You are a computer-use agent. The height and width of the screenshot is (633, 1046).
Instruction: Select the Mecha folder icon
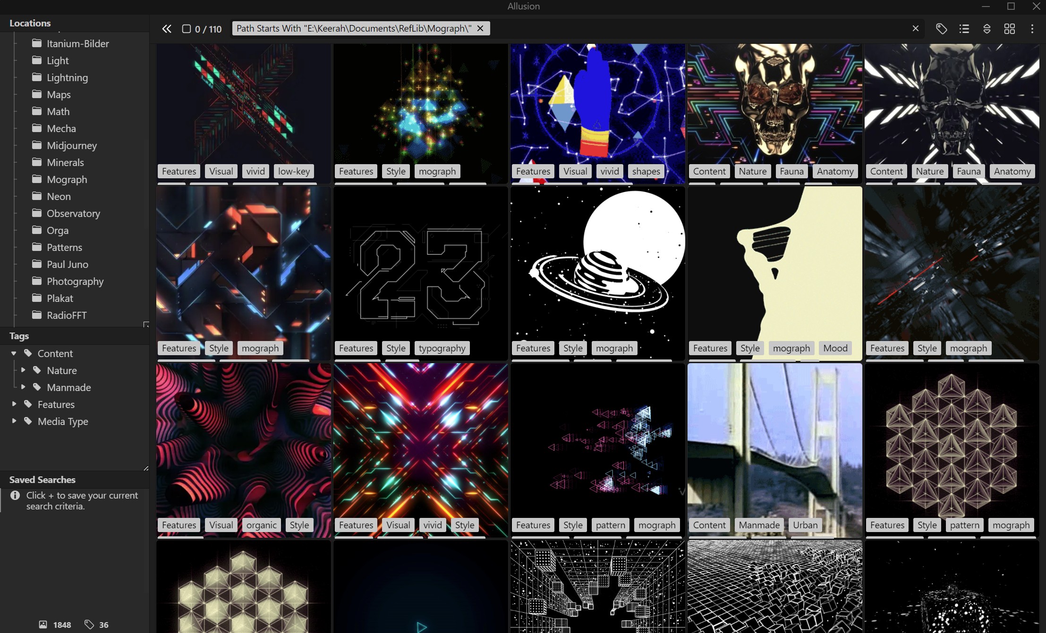pyautogui.click(x=37, y=128)
